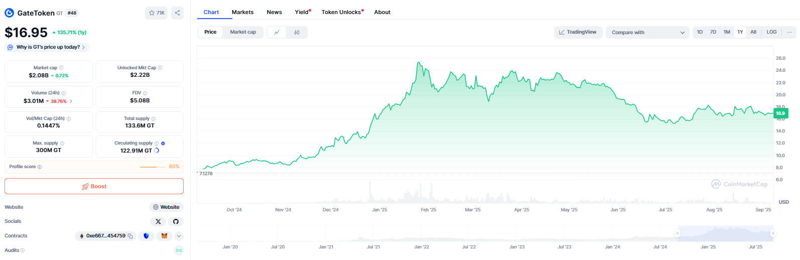Switch to the candlestick chart icon
Viewport: 800px width, 260px height.
(x=297, y=32)
